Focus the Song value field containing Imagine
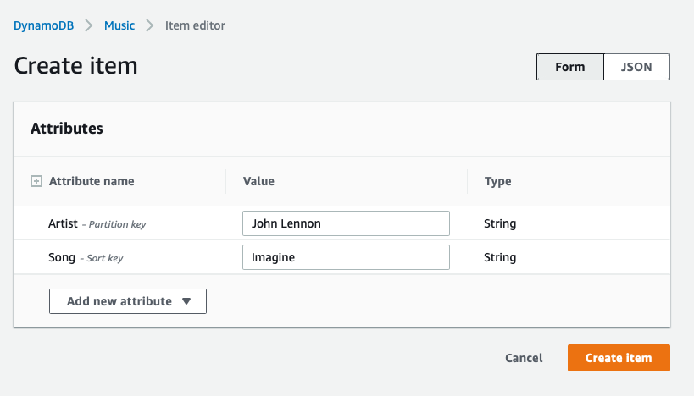The width and height of the screenshot is (694, 396). coord(346,257)
